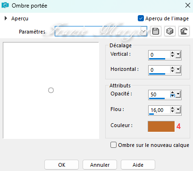This screenshot has width=193, height=171.
Task: Open the Flou value slider popup button
Action: coord(178,110)
